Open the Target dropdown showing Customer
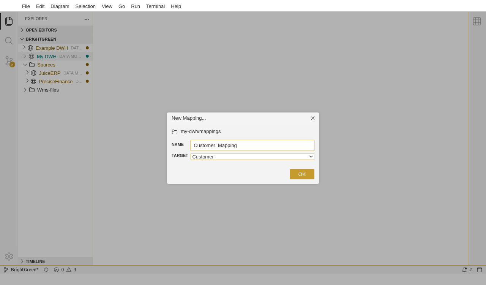The image size is (486, 285). tap(252, 157)
